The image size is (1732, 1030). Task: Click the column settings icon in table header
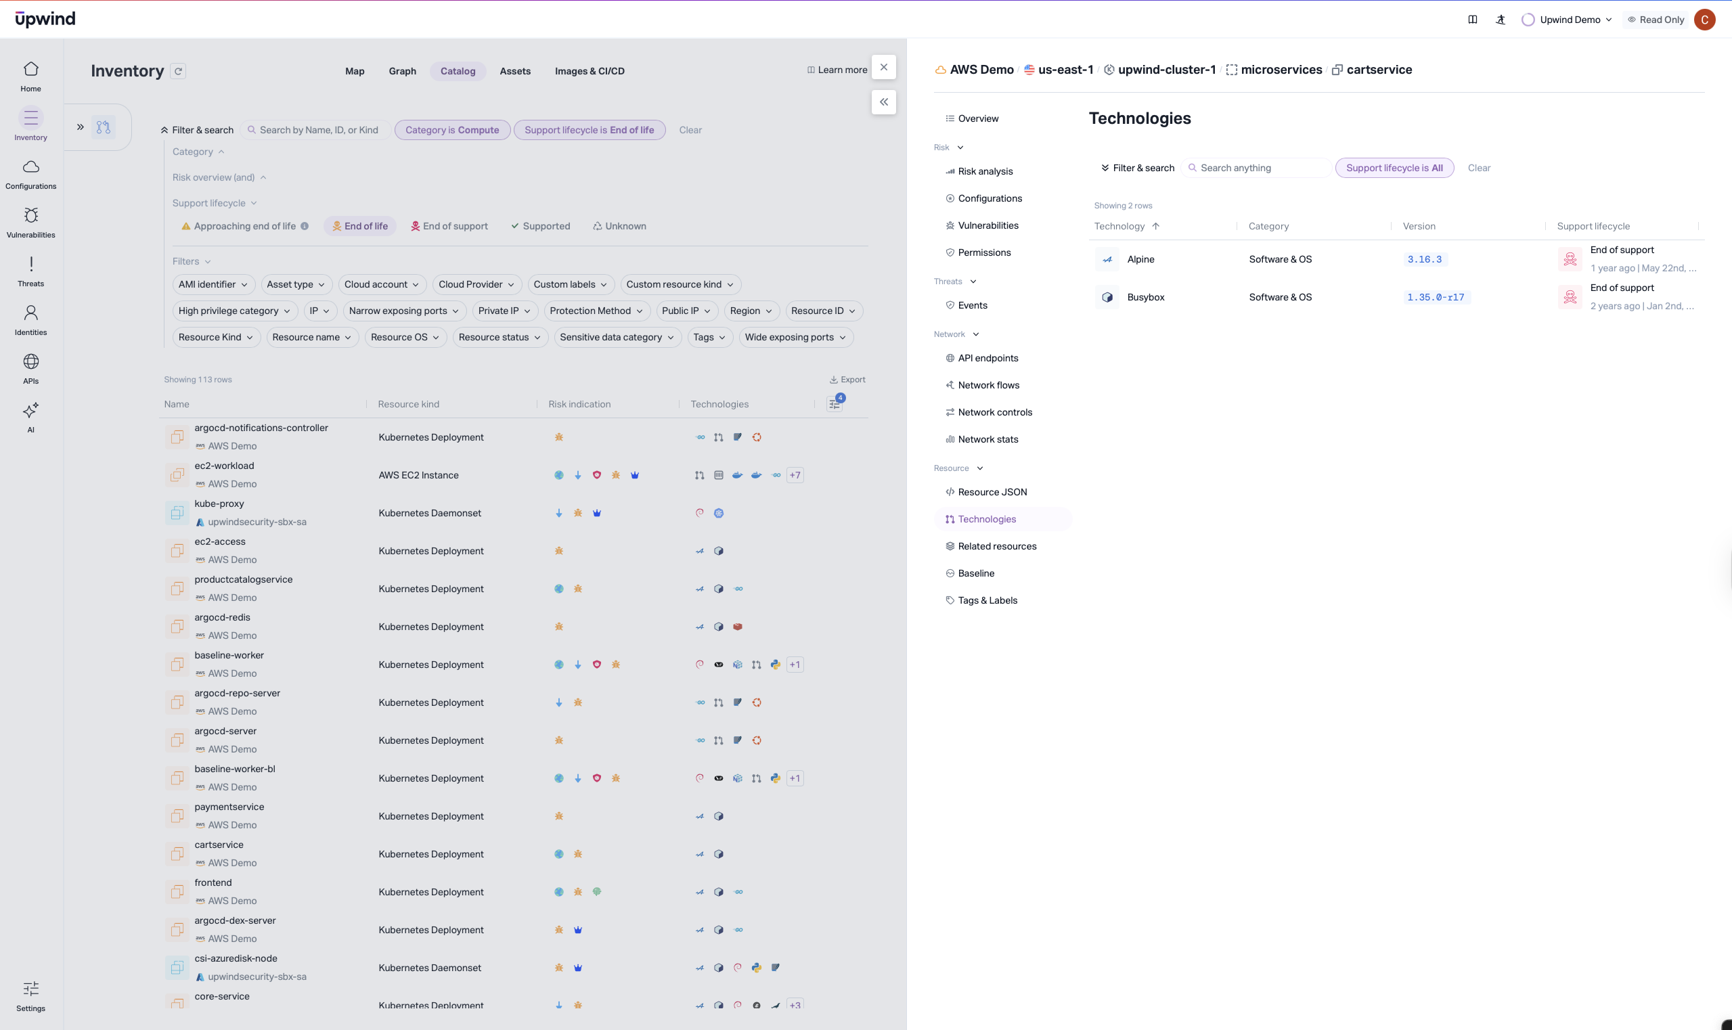point(835,403)
